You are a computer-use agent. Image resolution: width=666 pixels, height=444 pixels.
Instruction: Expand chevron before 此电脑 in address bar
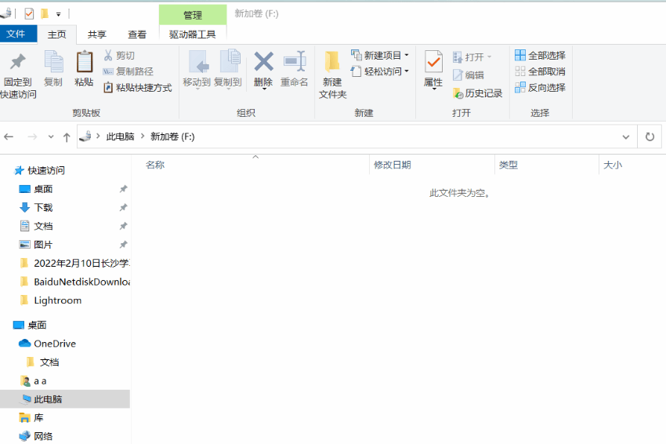(x=98, y=136)
